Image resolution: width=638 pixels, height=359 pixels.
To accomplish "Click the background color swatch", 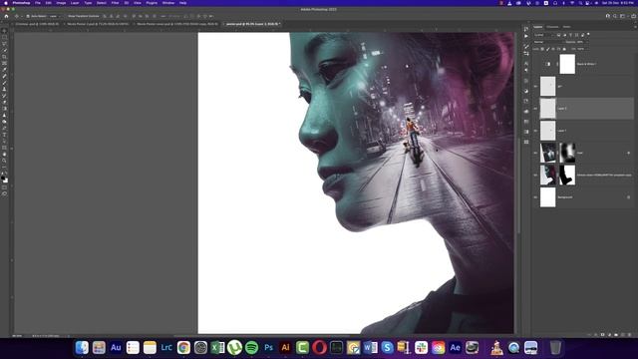I will [x=6, y=180].
